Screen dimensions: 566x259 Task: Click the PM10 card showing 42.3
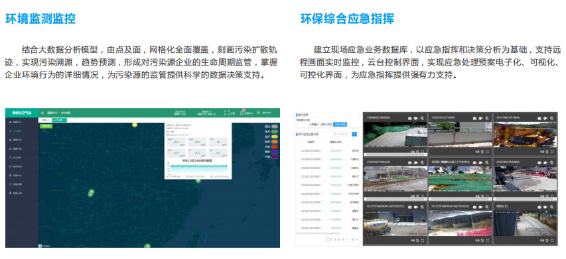pyautogui.click(x=197, y=142)
